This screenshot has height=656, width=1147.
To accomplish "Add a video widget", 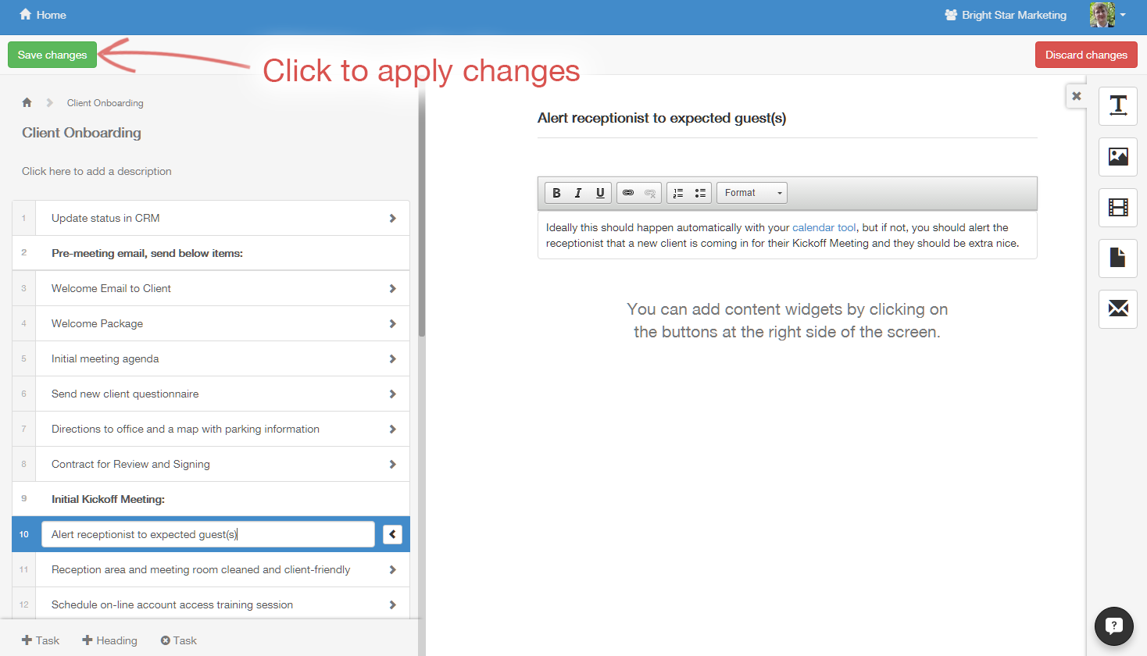I will point(1117,208).
